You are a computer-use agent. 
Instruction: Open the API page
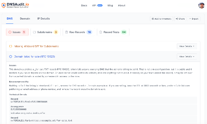pyautogui.click(x=94, y=5)
